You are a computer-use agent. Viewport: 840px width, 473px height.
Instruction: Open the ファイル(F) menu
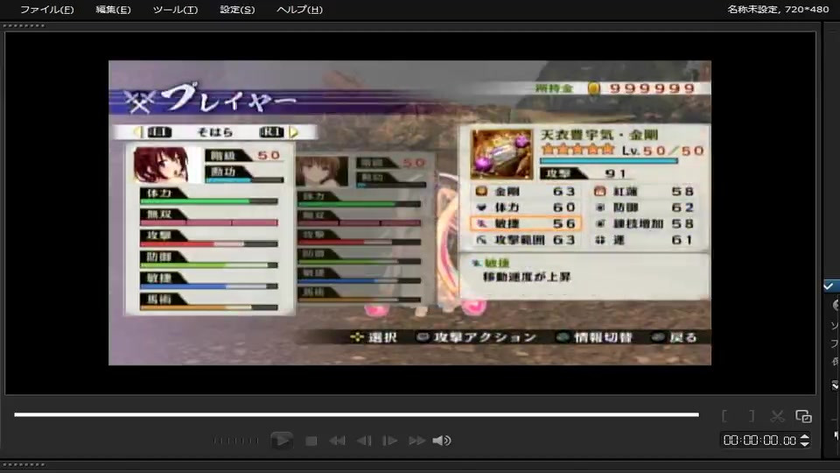pos(46,10)
